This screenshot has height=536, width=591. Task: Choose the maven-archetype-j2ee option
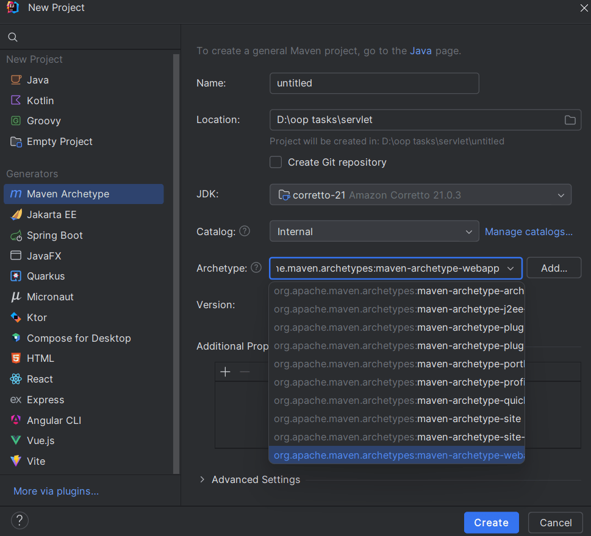tap(397, 309)
